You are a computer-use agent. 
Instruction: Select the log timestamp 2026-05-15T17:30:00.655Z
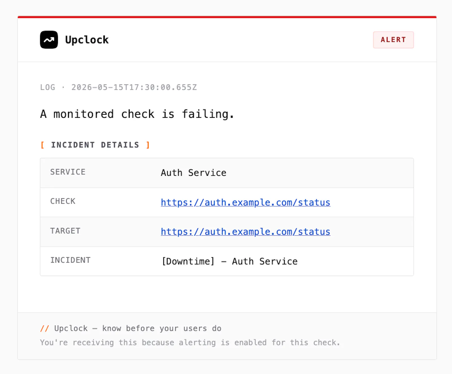[134, 87]
